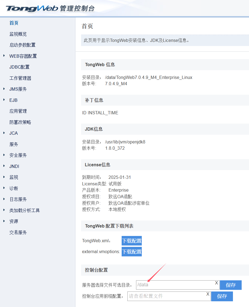
Task: Click the 服务器选择文件可选目录 input field
Action: [x=174, y=285]
